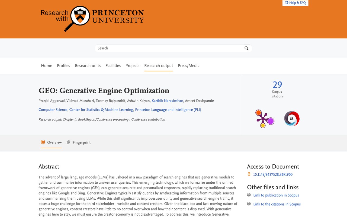Click globe icon beside Link to citations
This screenshot has height=217, width=347.
pyautogui.click(x=249, y=204)
